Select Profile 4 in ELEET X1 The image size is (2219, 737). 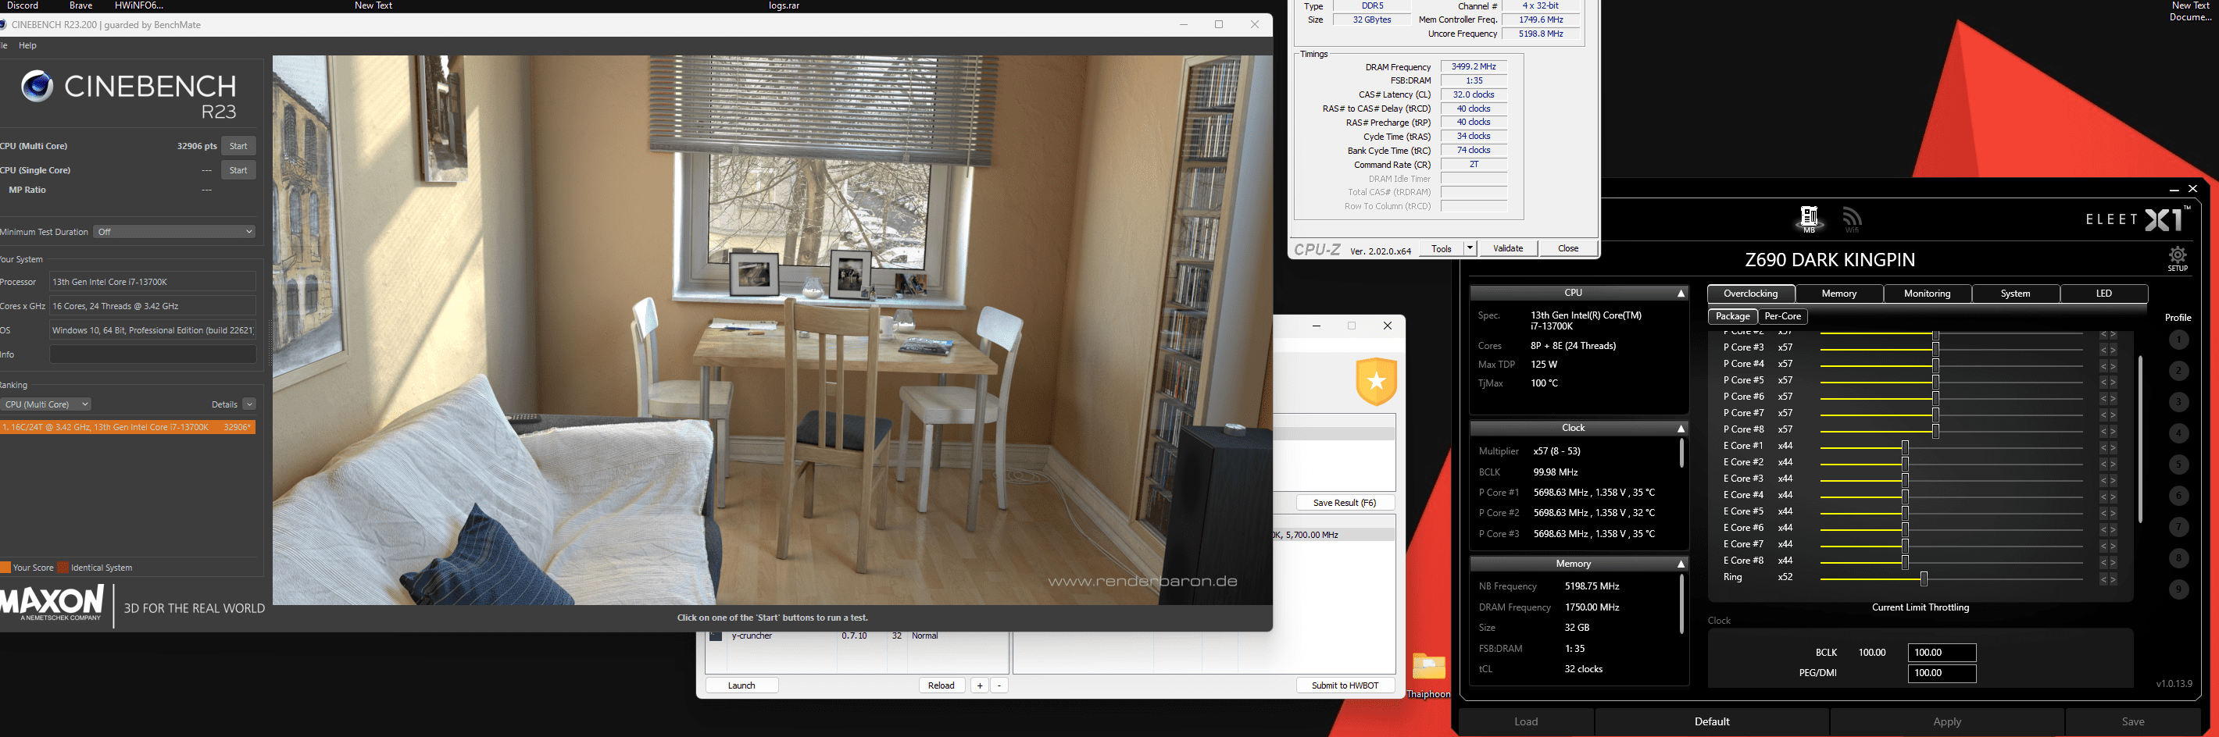(x=2178, y=433)
